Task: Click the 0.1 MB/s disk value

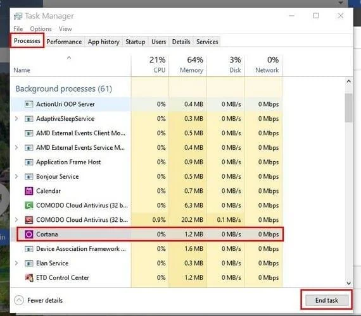Action: pos(229,220)
